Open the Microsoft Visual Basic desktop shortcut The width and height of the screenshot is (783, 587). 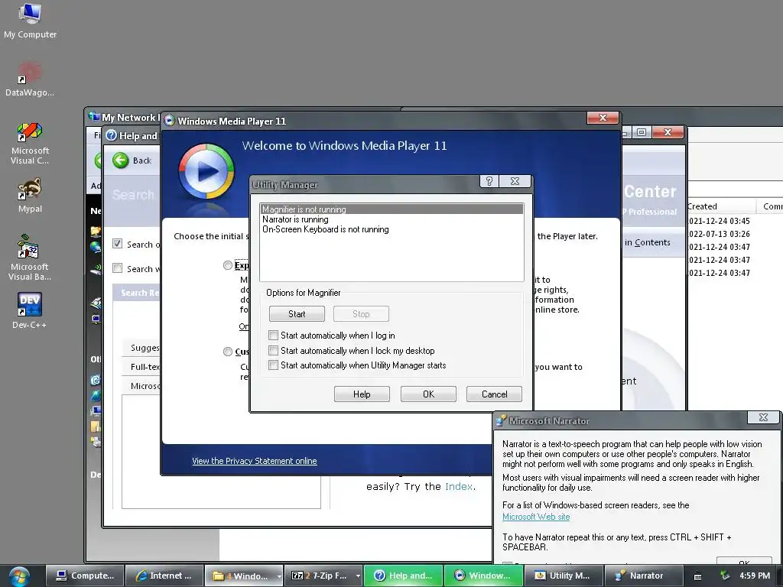(30, 258)
